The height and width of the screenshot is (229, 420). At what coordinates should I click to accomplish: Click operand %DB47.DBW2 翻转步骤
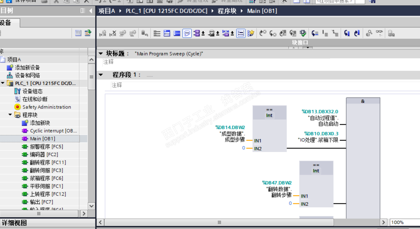(277, 189)
